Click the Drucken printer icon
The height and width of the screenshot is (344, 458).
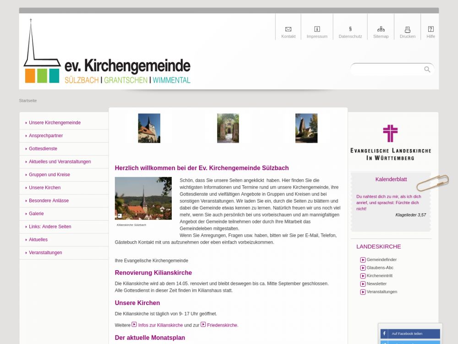[407, 29]
